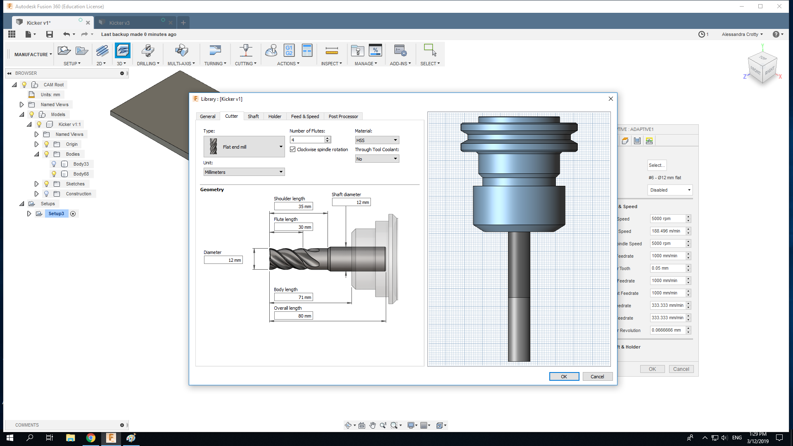
Task: Hide the Sketches folder using bulb
Action: [47, 184]
